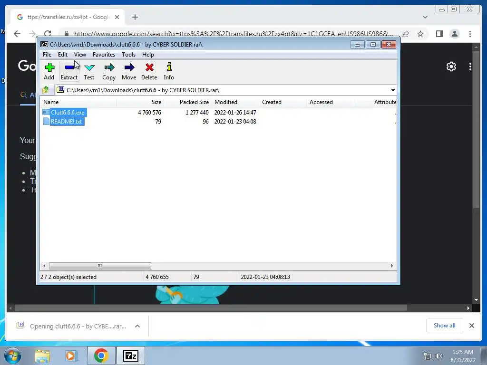The height and width of the screenshot is (365, 487).
Task: Click the 4 760 576 size value
Action: pyautogui.click(x=149, y=112)
